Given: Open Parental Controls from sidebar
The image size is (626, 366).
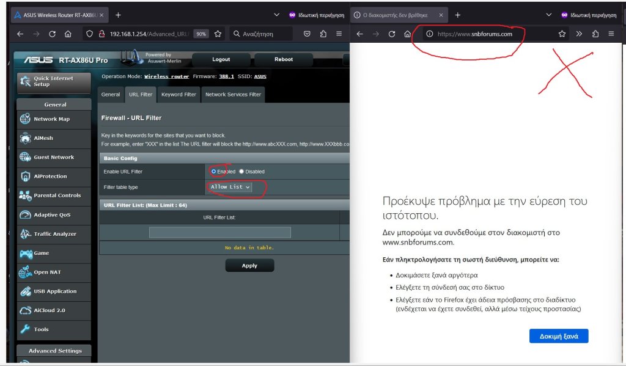Looking at the screenshot, I should pos(54,196).
